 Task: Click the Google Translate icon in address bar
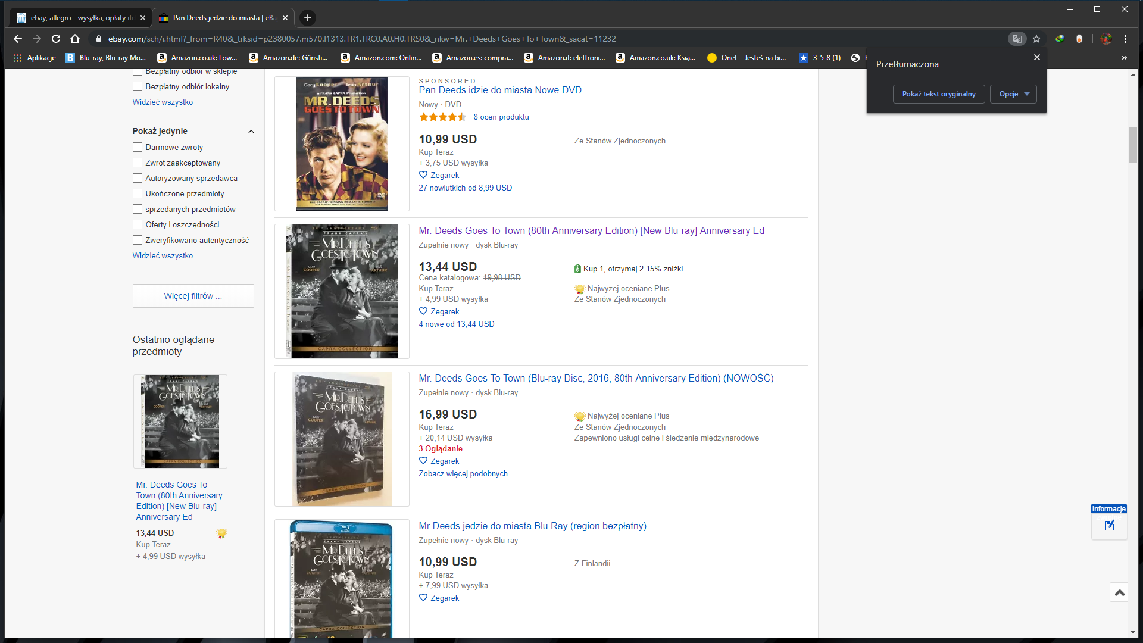coord(1017,39)
